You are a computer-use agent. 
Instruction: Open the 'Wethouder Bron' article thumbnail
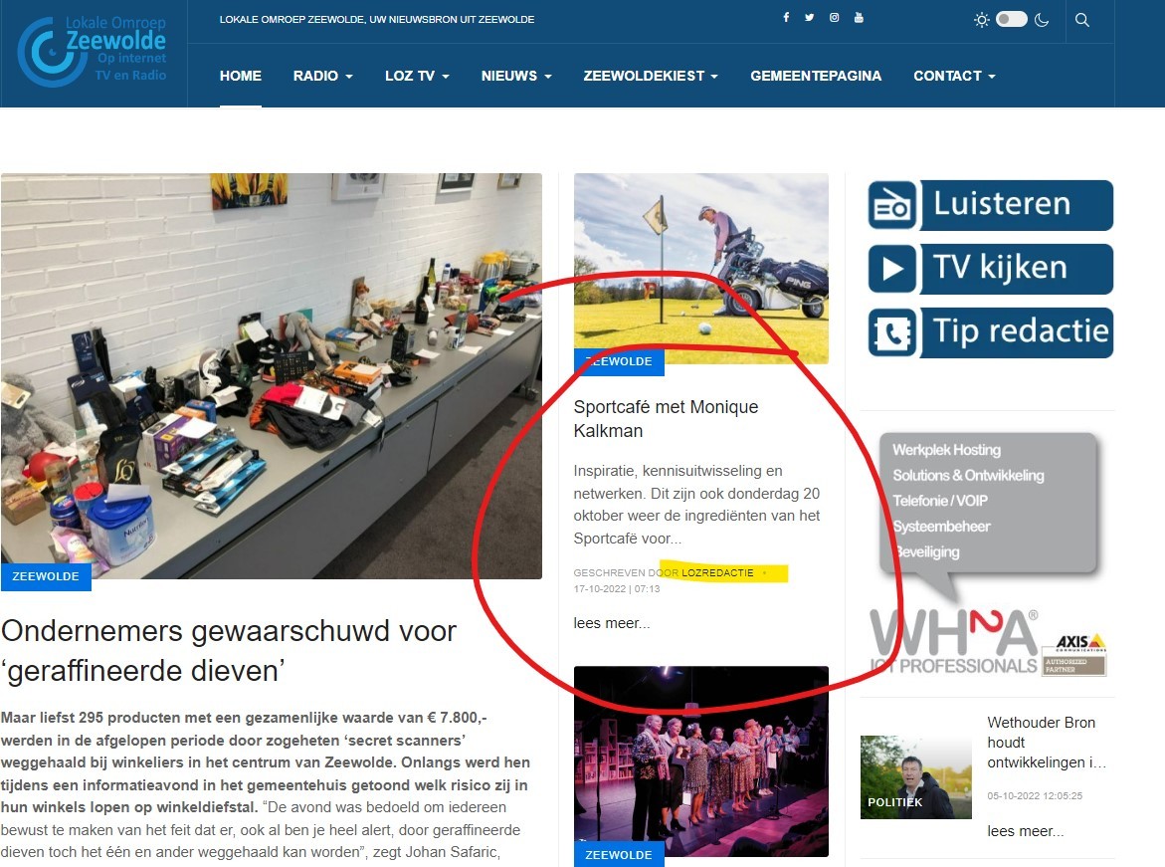[915, 776]
